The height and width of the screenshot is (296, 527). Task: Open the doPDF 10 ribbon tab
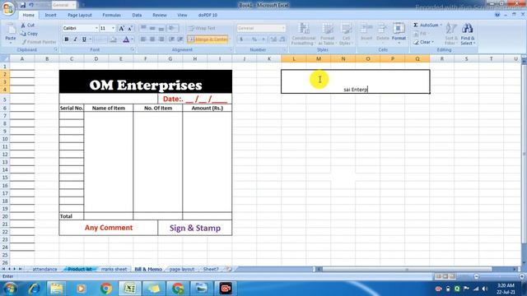pyautogui.click(x=208, y=15)
